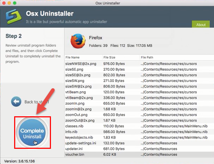Viewport: 214px width, 164px height.
Task: Click the Back to step 1 link text
Action: [x=36, y=102]
